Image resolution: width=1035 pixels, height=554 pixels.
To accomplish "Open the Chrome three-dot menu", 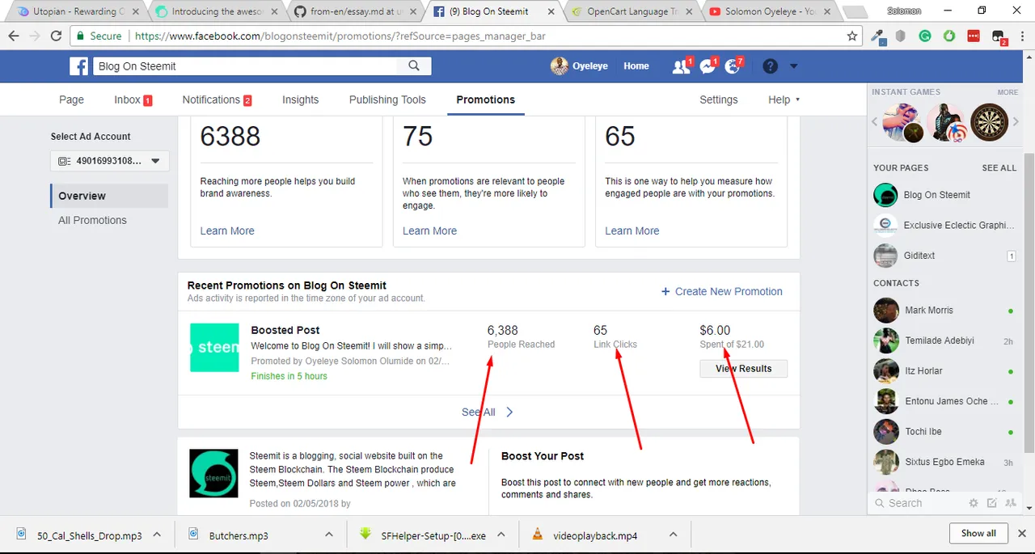I will (x=1023, y=36).
